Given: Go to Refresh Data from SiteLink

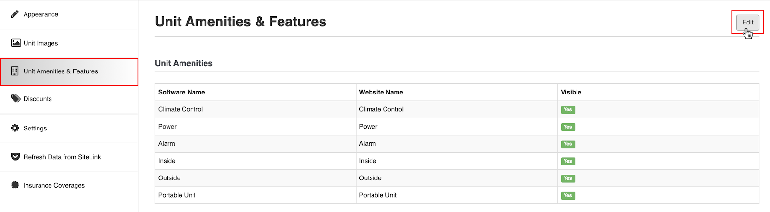Looking at the screenshot, I should tap(69, 157).
